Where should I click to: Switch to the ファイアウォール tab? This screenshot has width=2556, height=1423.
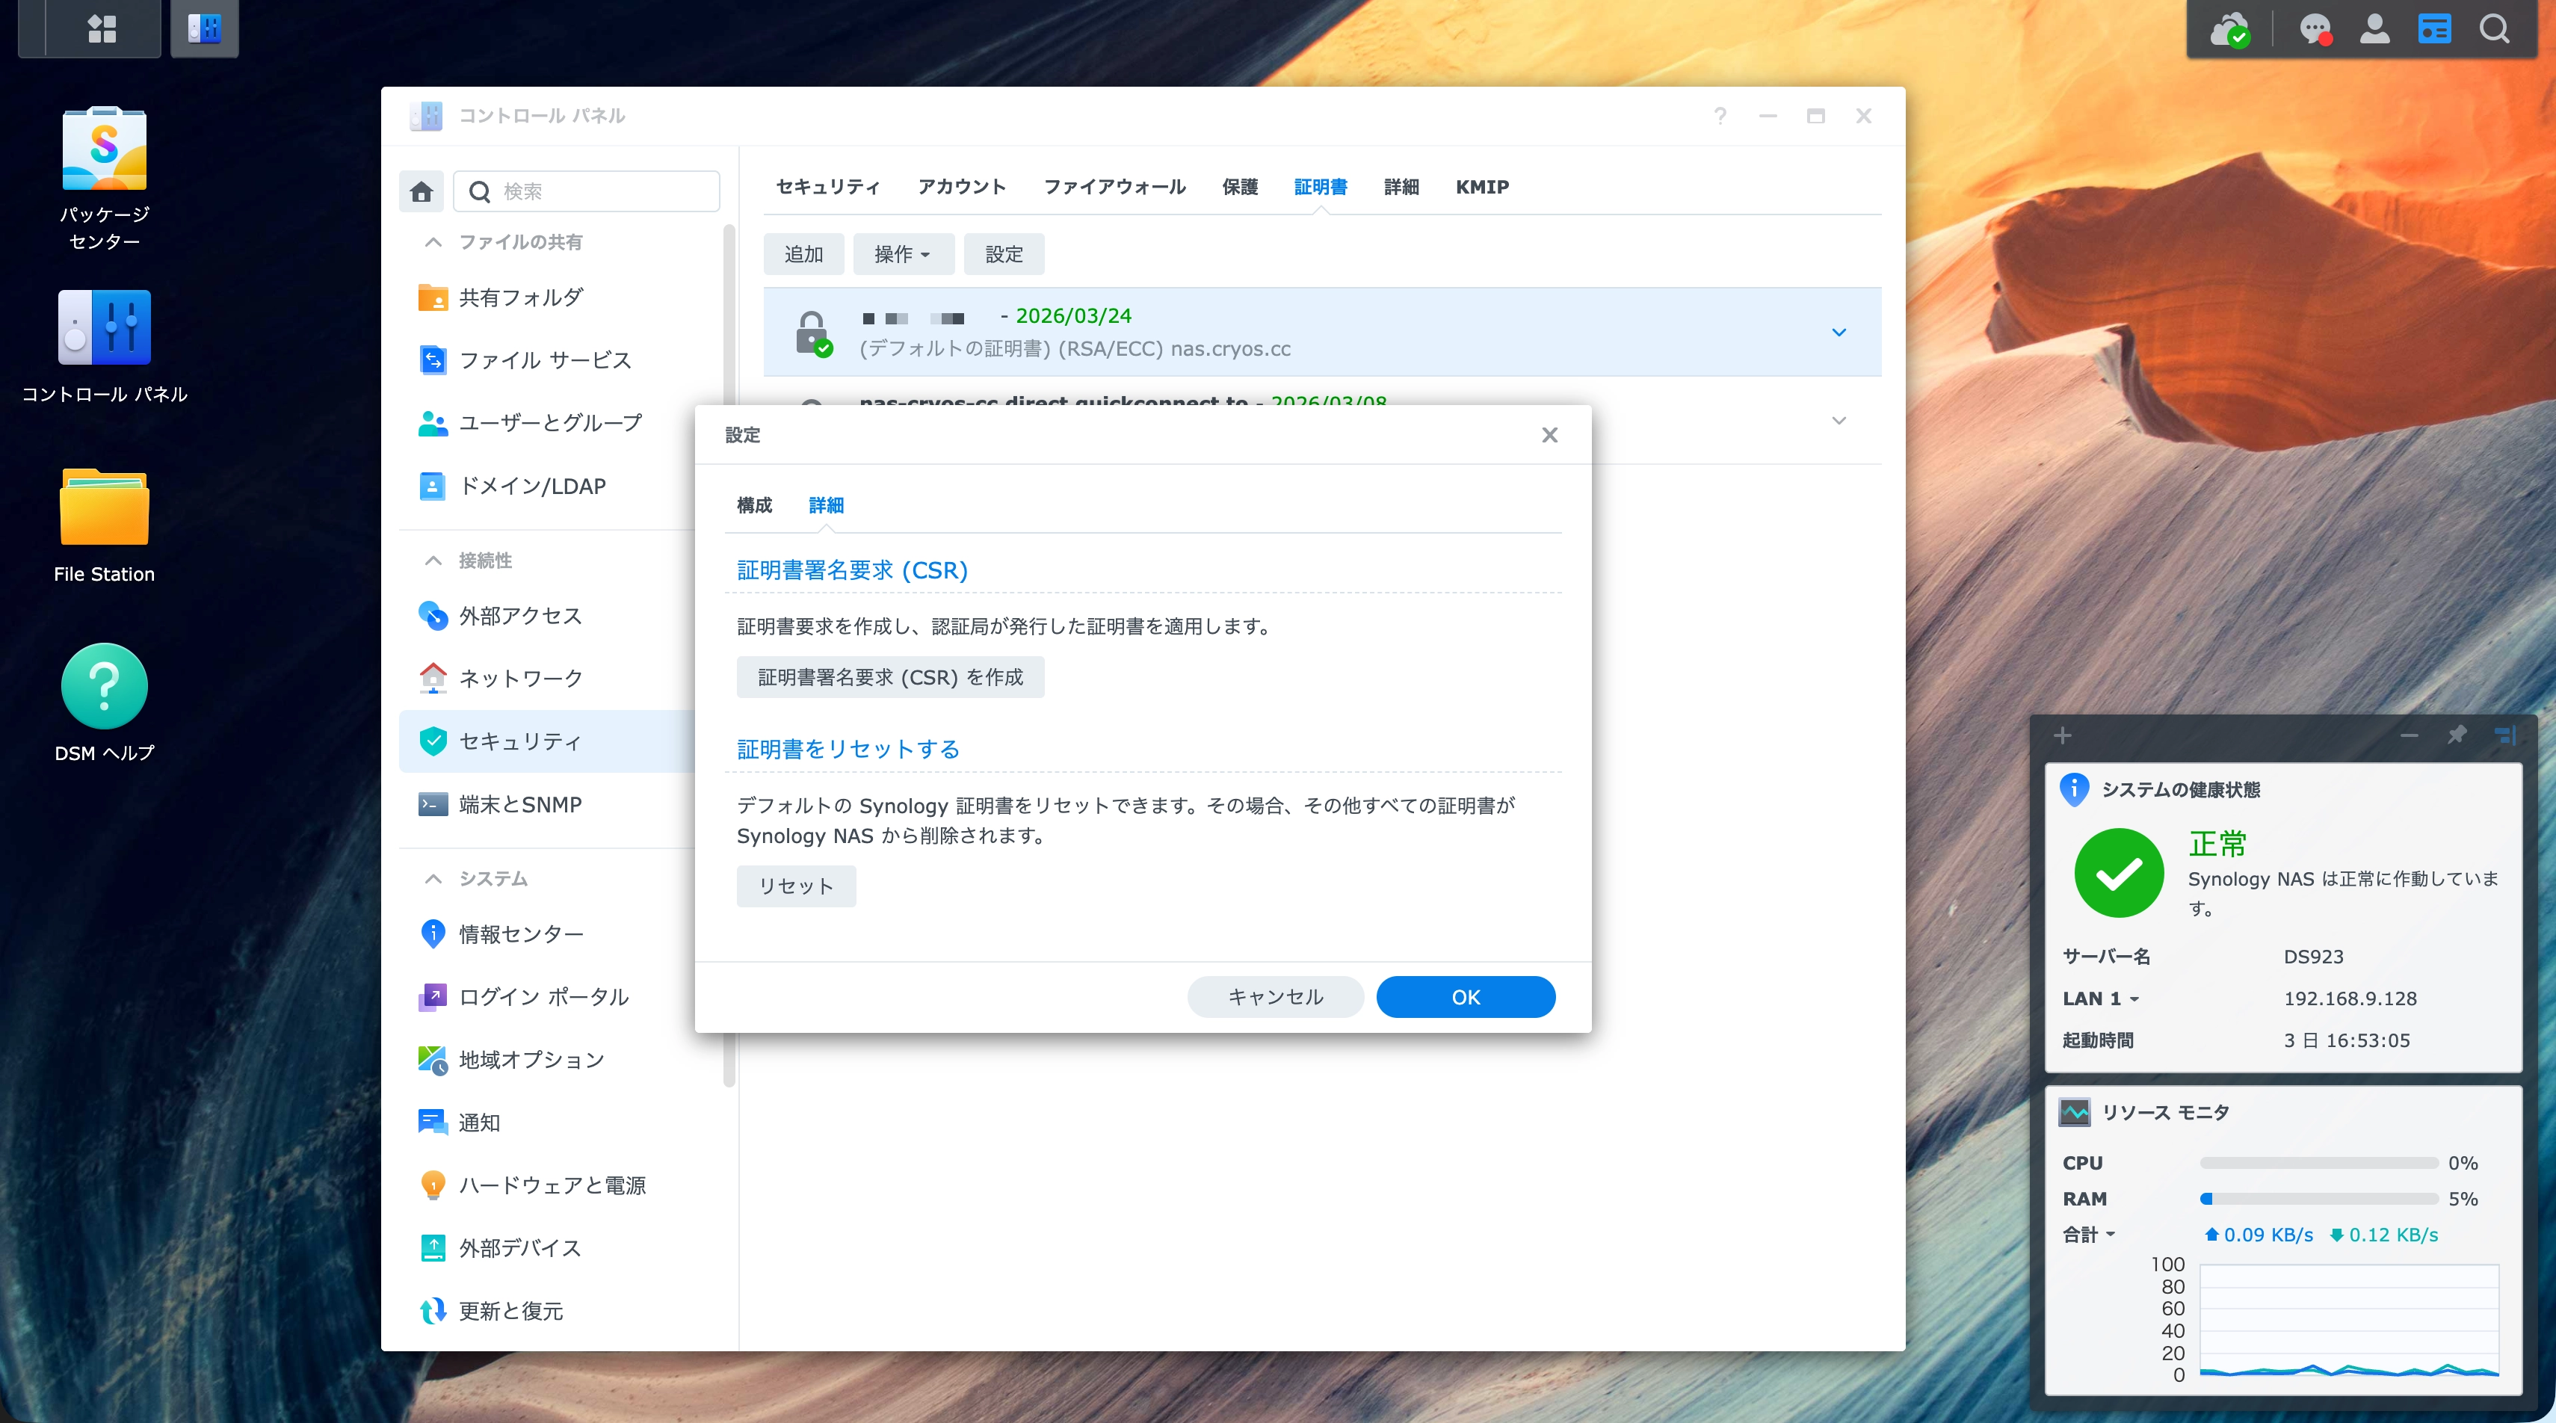point(1114,187)
